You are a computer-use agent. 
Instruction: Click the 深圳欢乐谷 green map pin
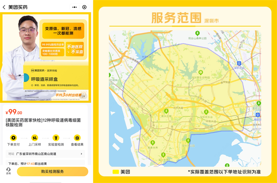tap(206, 112)
